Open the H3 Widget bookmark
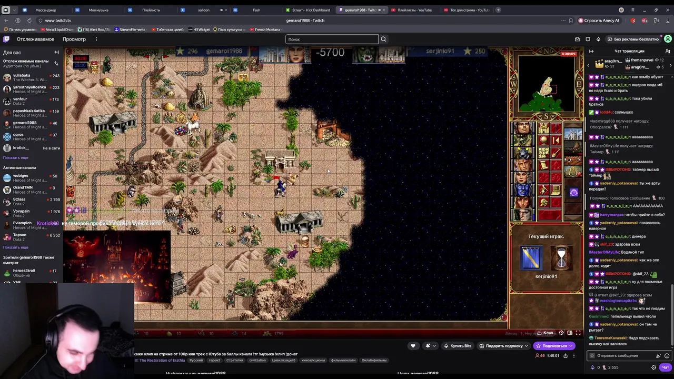 tap(199, 29)
